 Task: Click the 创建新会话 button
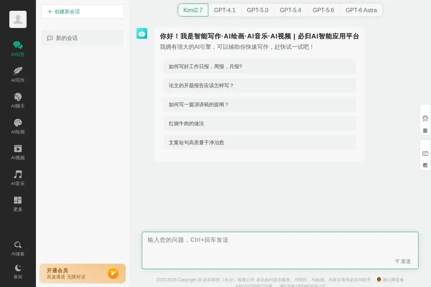(83, 11)
